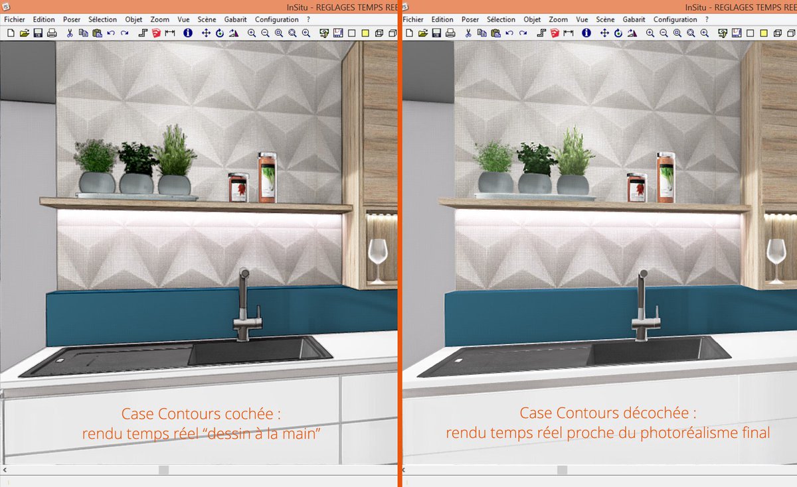
Task: Open the Configuration menu in left window
Action: [x=277, y=20]
